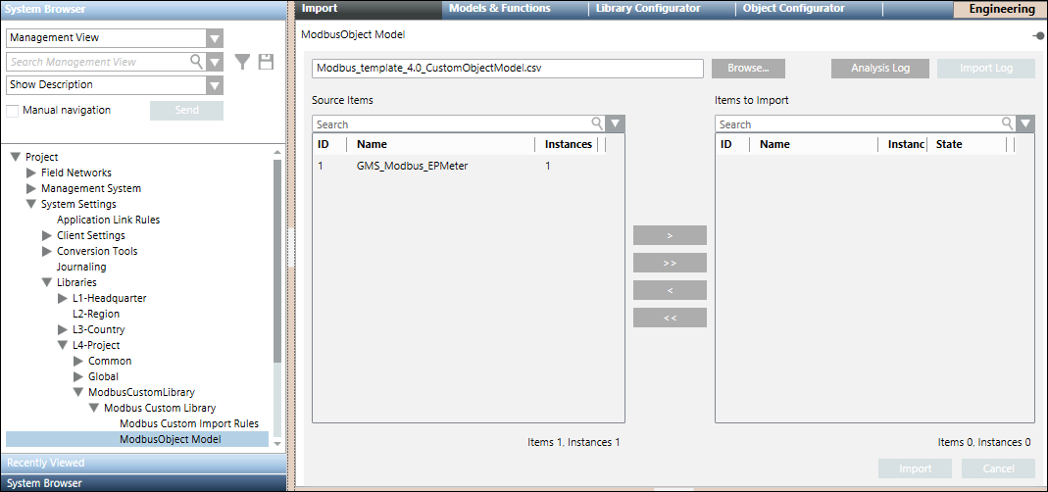Click the pin icon beside ModbusObject Model title
The height and width of the screenshot is (492, 1048).
click(1037, 35)
